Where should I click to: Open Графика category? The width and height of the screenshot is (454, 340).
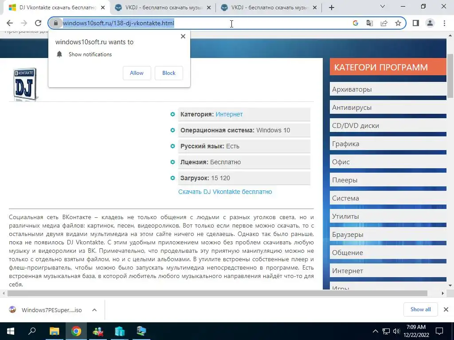(x=388, y=144)
